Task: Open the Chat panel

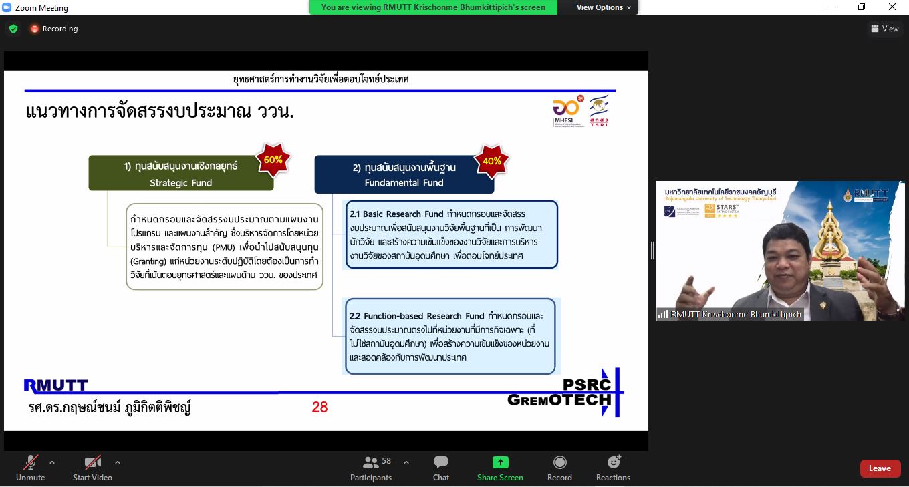Action: (x=441, y=468)
